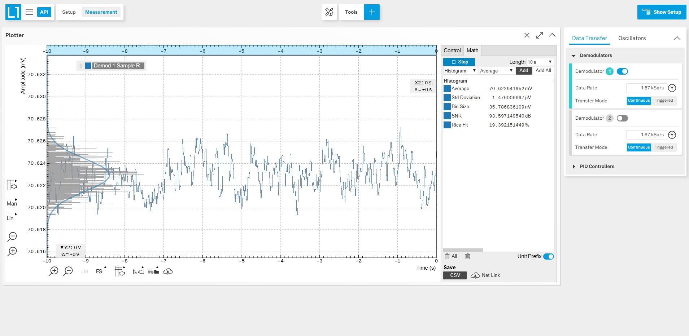The height and width of the screenshot is (336, 689).
Task: Enable the Demodulator 2 toggle
Action: click(x=622, y=118)
